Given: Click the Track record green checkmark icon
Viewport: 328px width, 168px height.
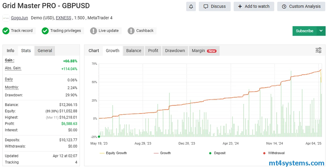Looking at the screenshot, I should 6,31.
